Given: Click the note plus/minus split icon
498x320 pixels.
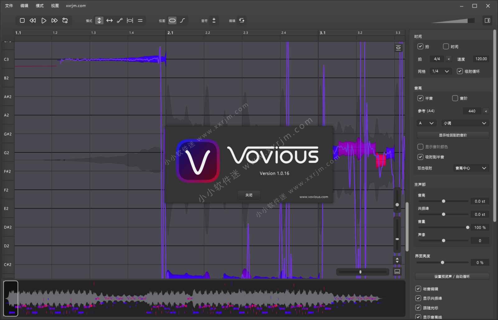Looking at the screenshot, I should pyautogui.click(x=214, y=20).
